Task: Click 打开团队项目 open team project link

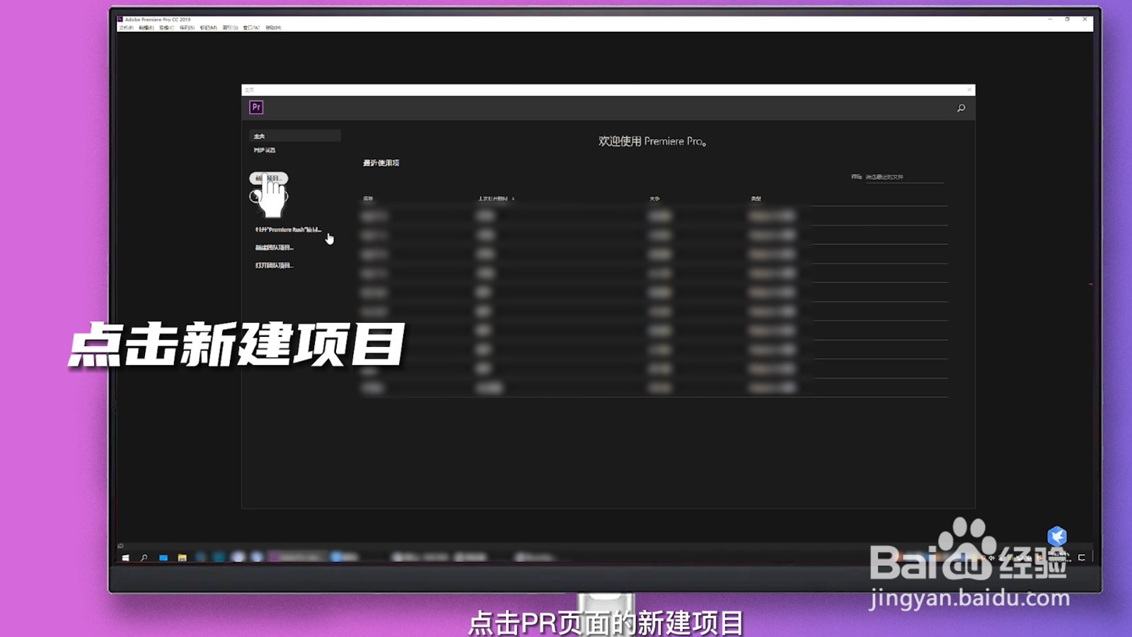Action: tap(275, 265)
